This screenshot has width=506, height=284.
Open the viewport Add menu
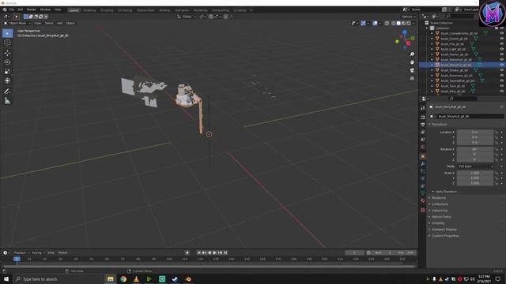60,23
